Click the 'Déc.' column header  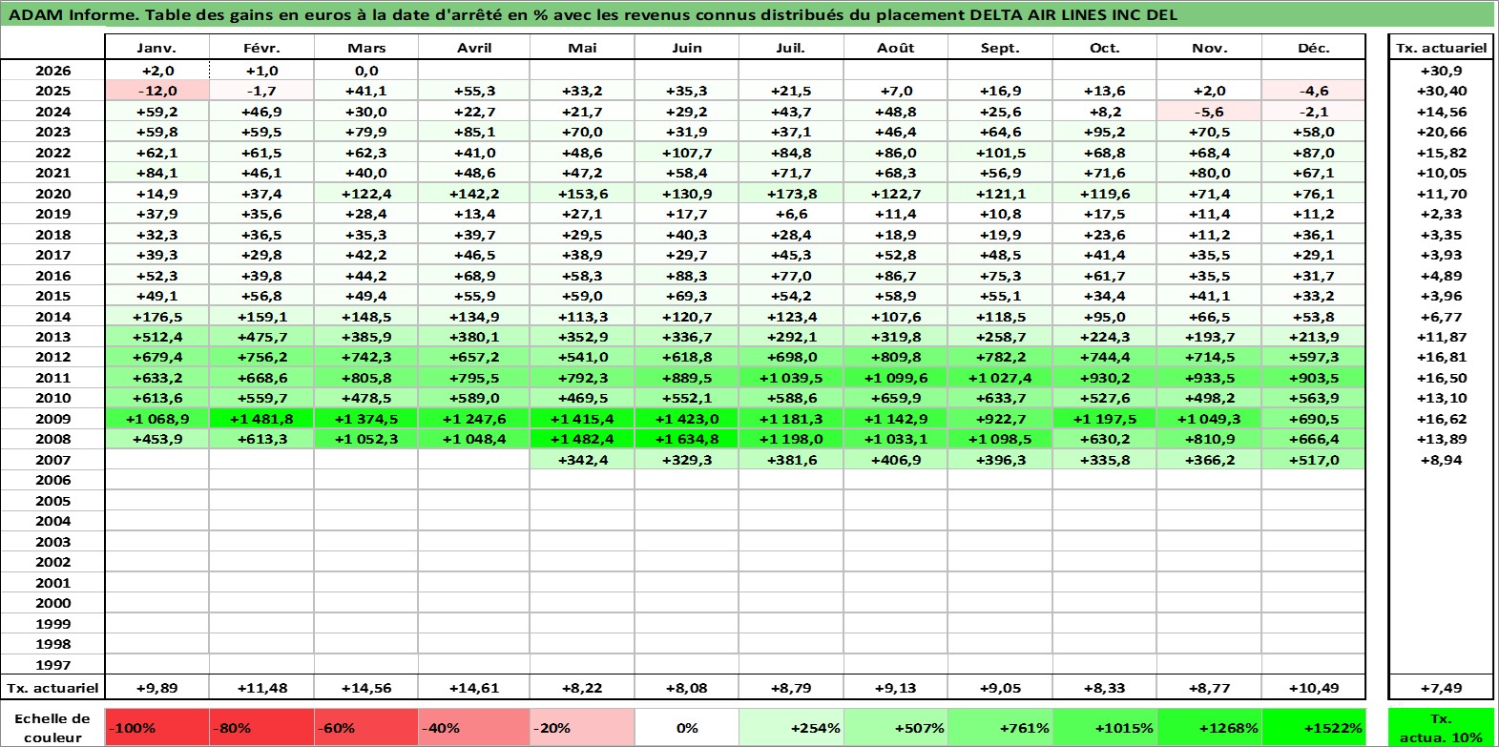click(1314, 48)
